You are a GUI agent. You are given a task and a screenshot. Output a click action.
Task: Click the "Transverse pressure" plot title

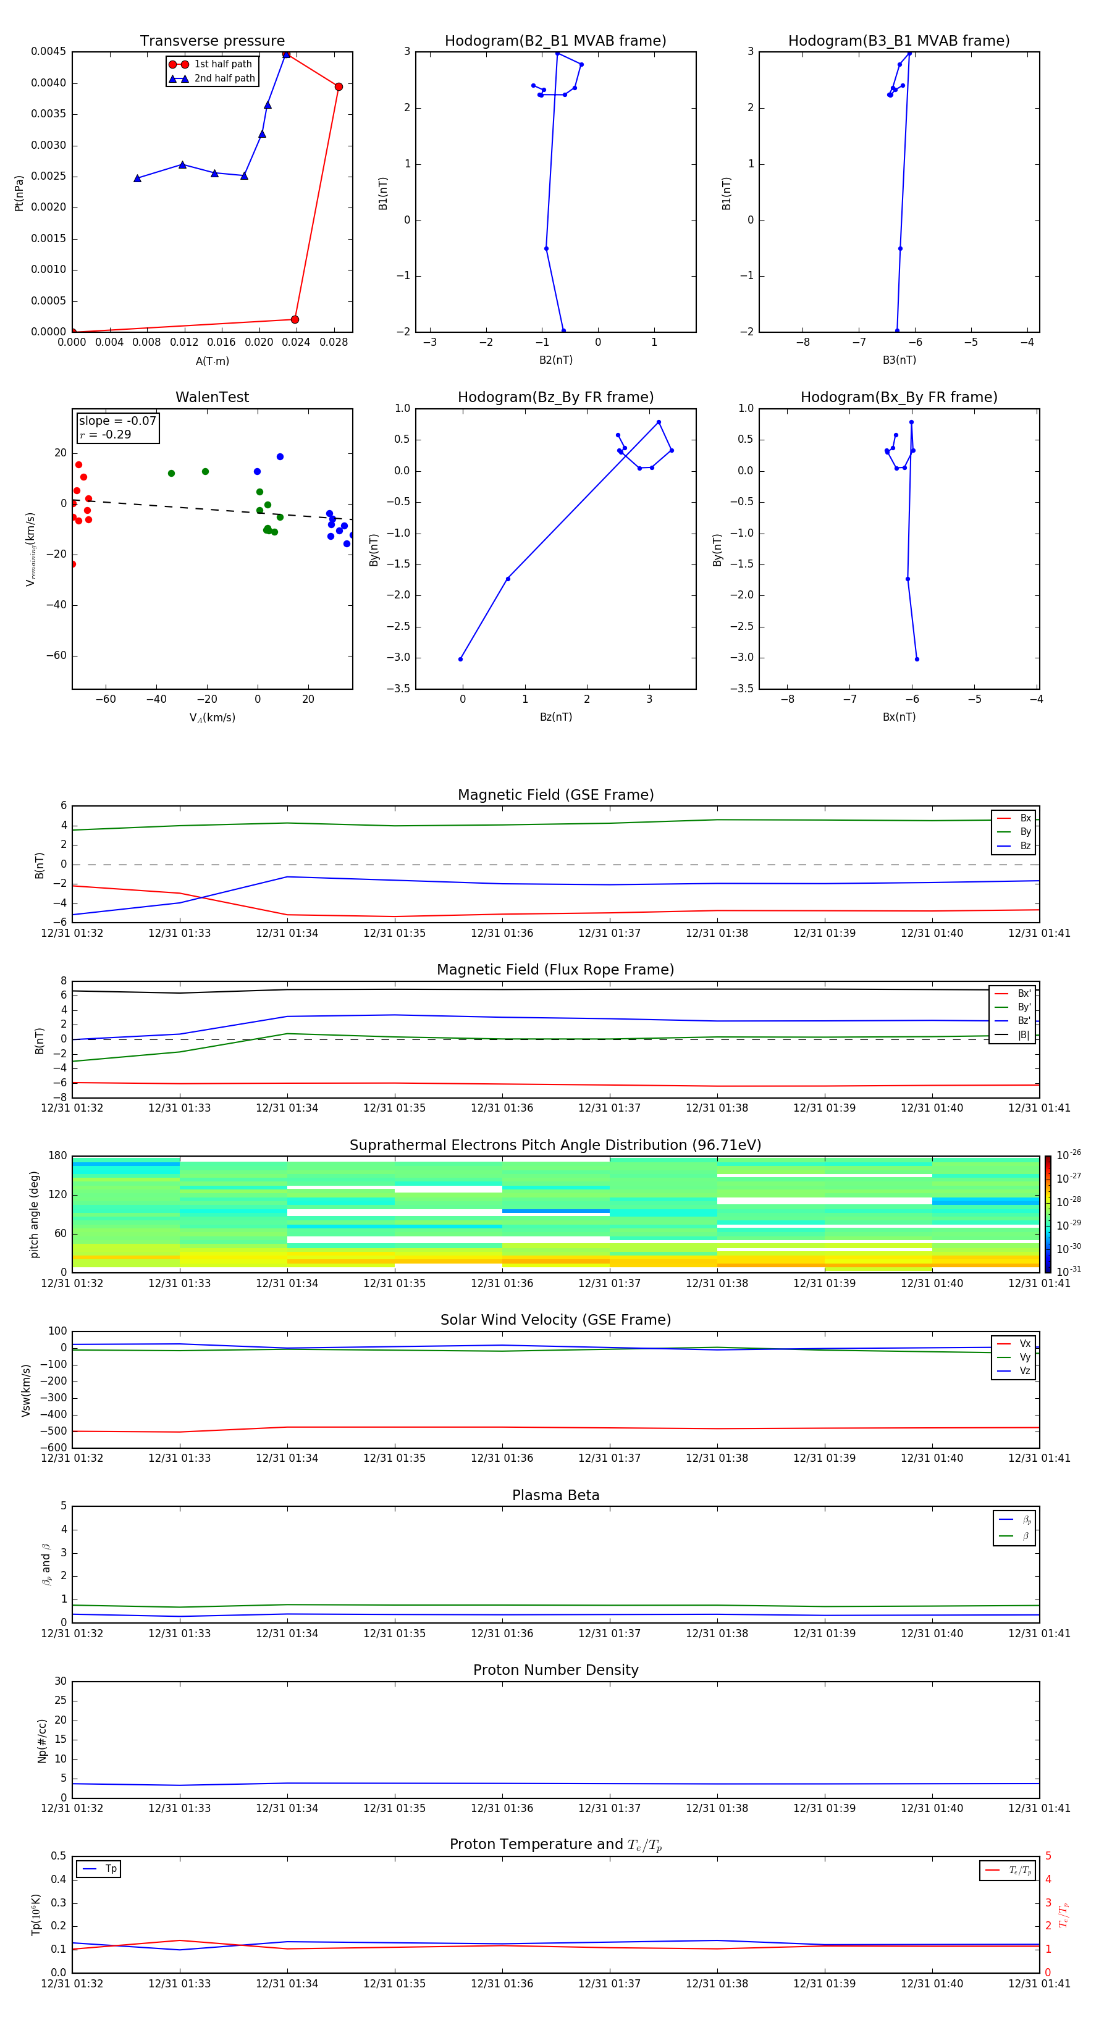[212, 41]
